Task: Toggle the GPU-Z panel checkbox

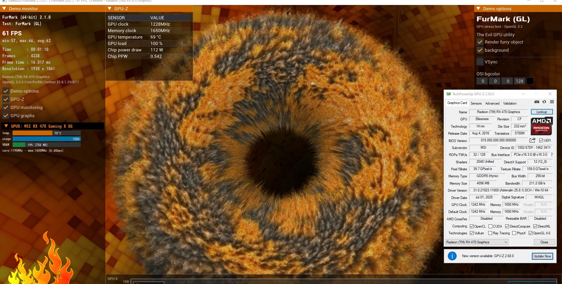Action: (6, 99)
